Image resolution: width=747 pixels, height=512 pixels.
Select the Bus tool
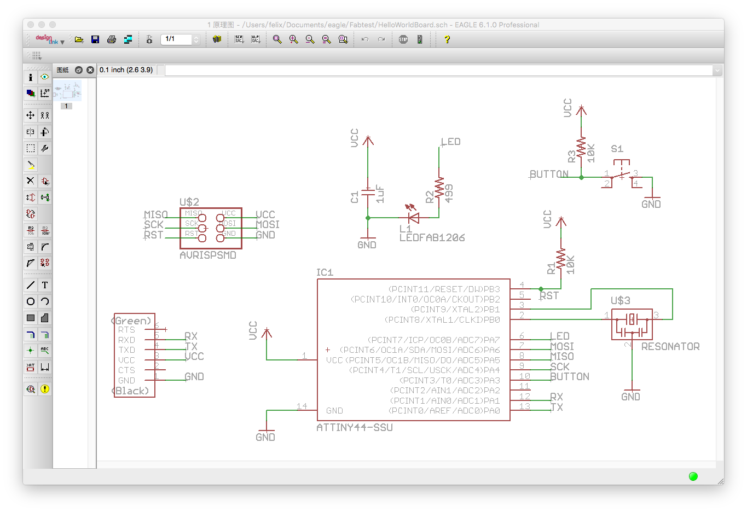click(x=31, y=334)
